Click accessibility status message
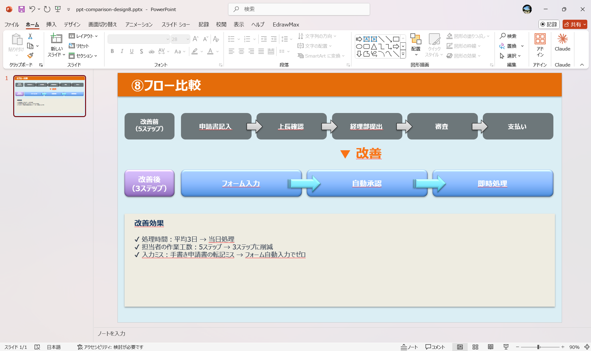Viewport: 591px width, 351px height. click(110, 347)
